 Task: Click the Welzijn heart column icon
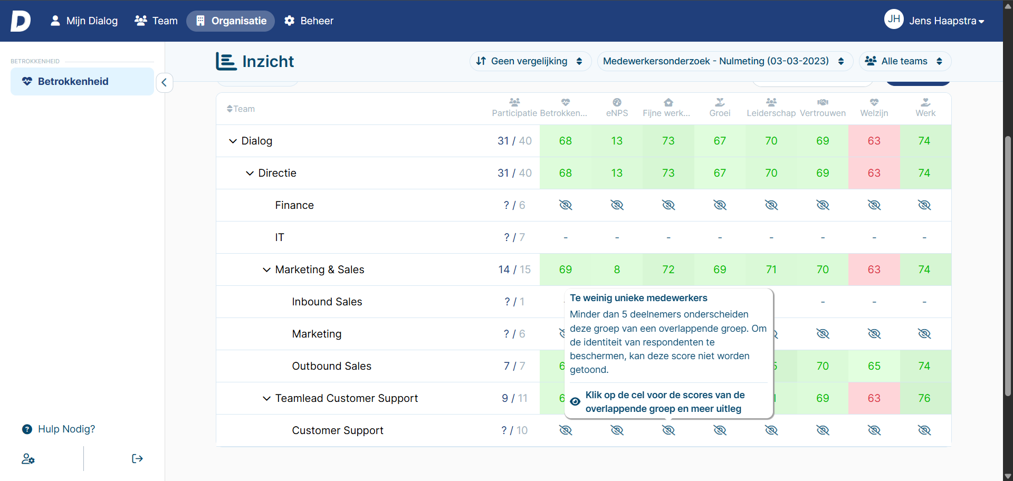pos(874,102)
